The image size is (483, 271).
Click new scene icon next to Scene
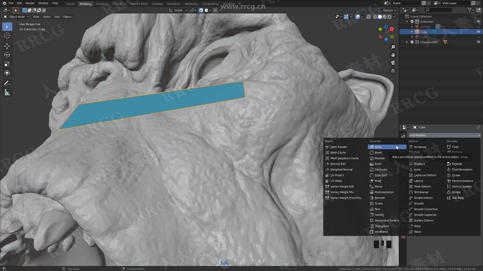click(x=424, y=3)
